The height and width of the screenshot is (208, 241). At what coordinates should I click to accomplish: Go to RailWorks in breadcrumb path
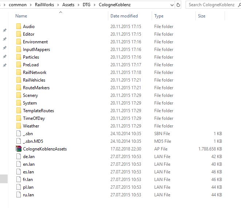click(x=44, y=5)
